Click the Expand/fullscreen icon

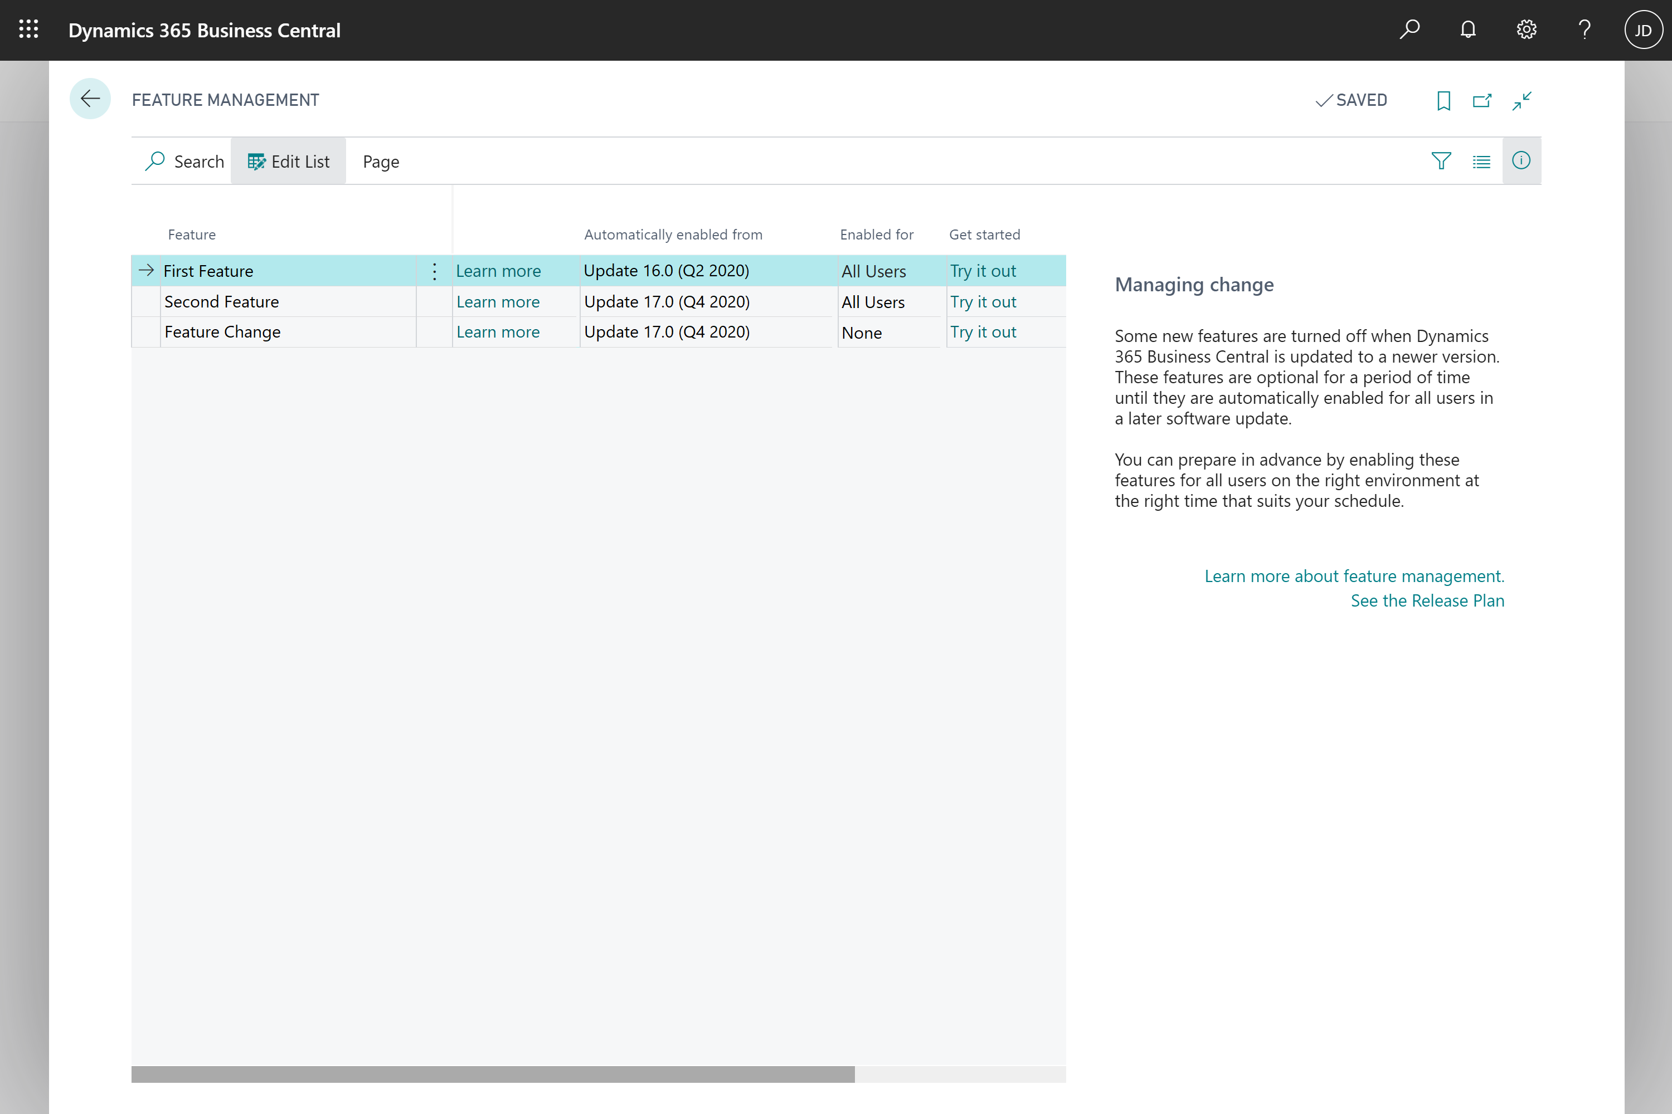point(1523,100)
